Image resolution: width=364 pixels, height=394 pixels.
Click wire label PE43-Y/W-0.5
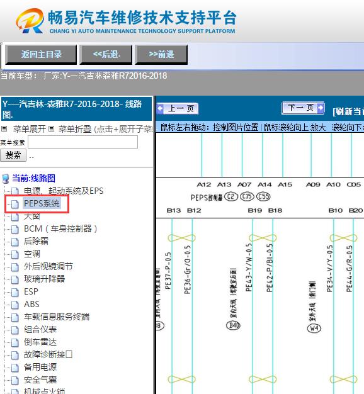pos(249,267)
